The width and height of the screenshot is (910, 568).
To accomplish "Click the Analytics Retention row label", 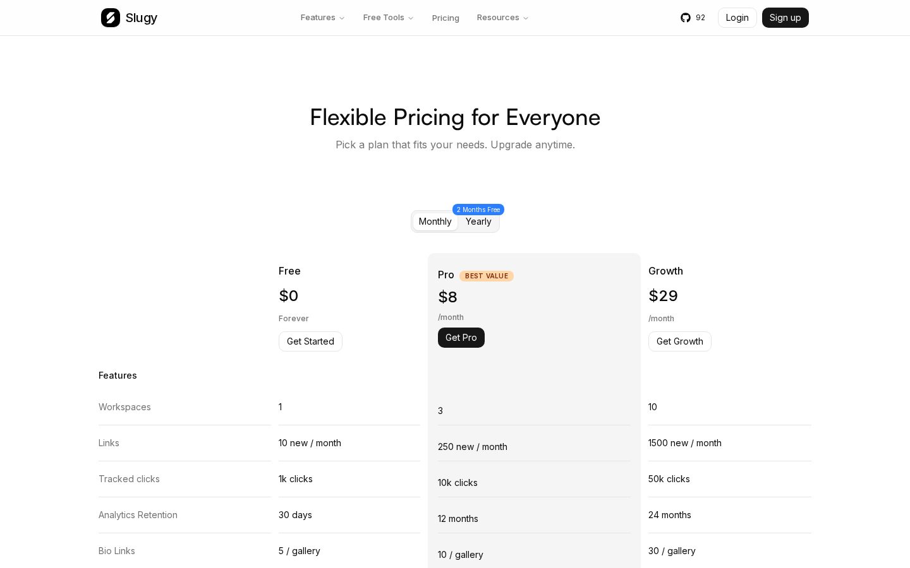I will tap(138, 515).
